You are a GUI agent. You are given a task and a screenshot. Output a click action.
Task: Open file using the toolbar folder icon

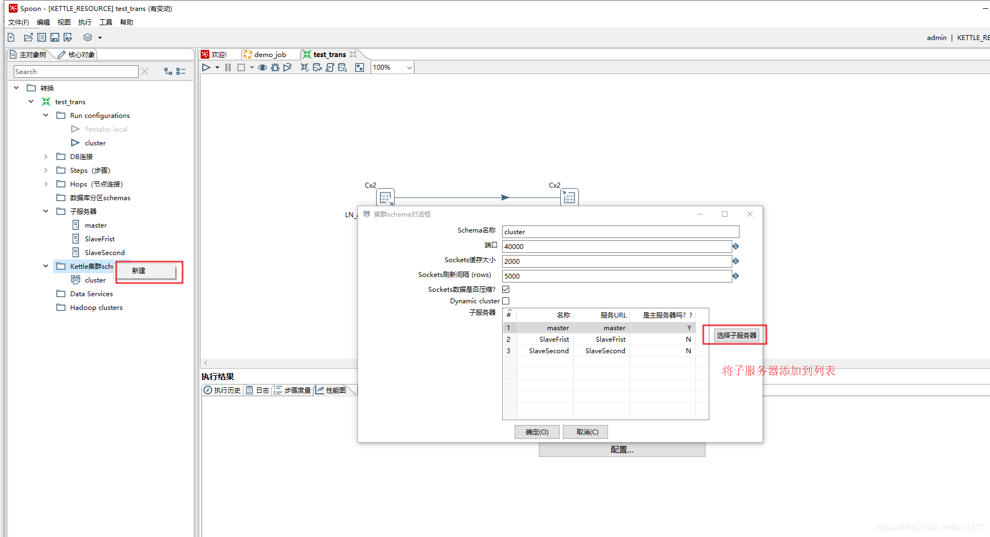29,37
